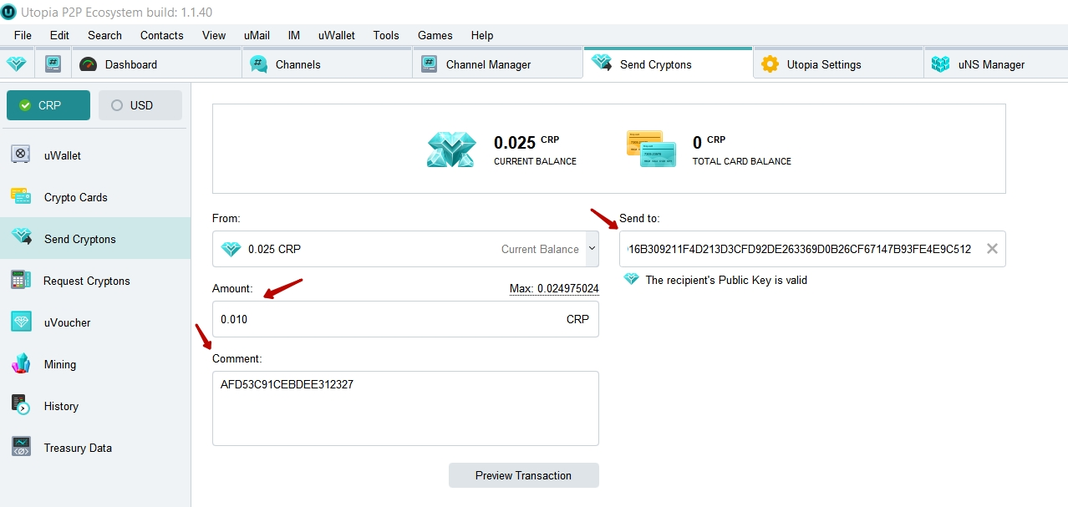Image resolution: width=1068 pixels, height=507 pixels.
Task: Open the uWallet menu
Action: (x=337, y=35)
